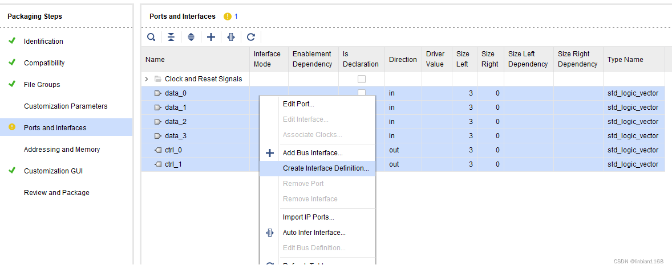Select Add Bus Interface menu entry
672x269 pixels.
tap(313, 153)
